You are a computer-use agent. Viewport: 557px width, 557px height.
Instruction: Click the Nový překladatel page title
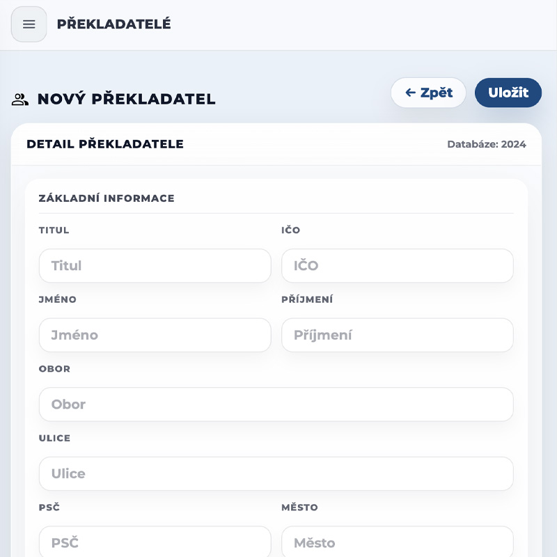tap(126, 100)
